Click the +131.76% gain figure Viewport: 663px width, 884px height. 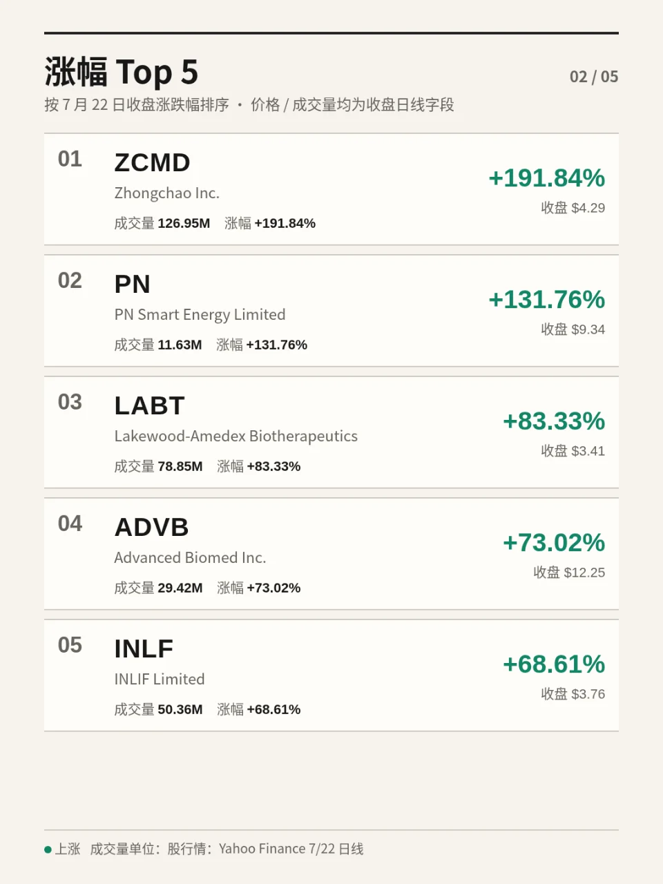coord(546,300)
